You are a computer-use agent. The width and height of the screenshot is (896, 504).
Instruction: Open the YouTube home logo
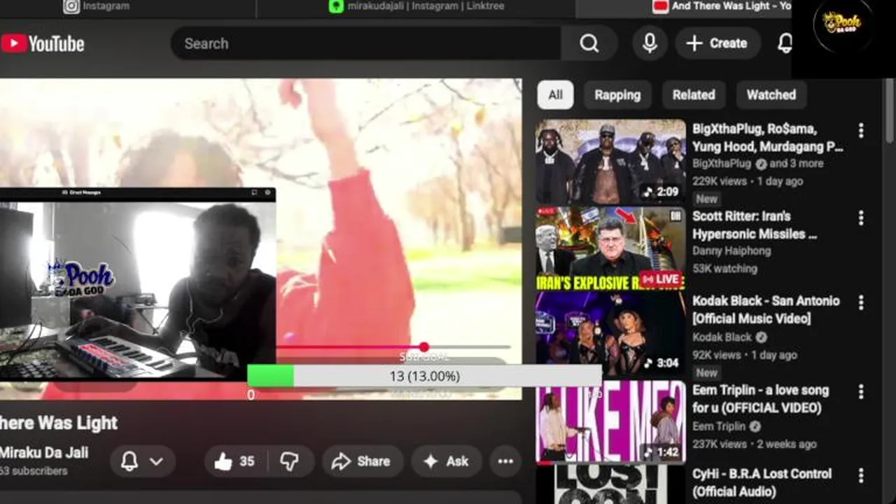click(x=42, y=44)
